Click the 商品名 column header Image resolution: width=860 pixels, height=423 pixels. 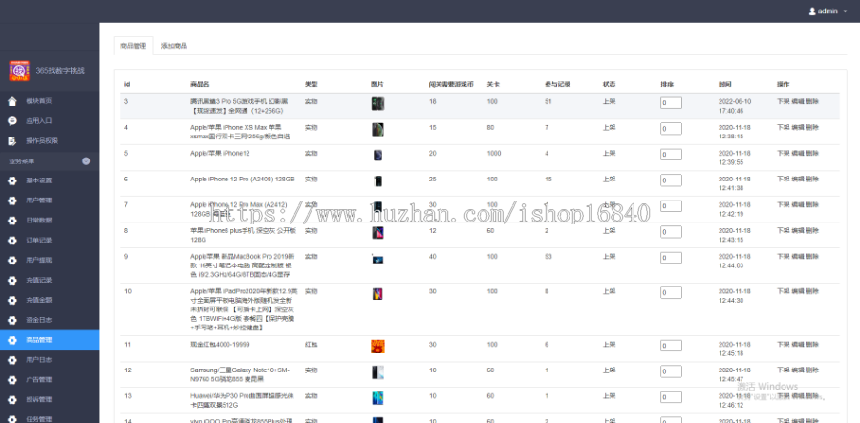pyautogui.click(x=200, y=84)
